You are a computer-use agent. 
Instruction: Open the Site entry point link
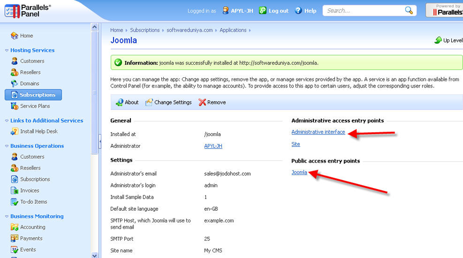[x=295, y=144]
